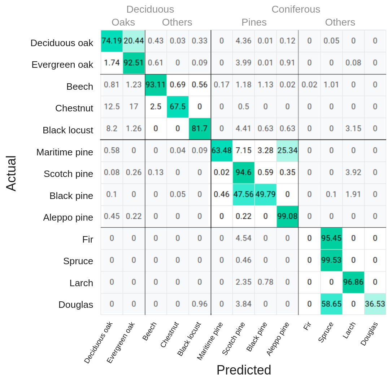Viewport: 392px width, 381px height.
Task: Select the light cell showing 25.34
Action: pos(287,150)
